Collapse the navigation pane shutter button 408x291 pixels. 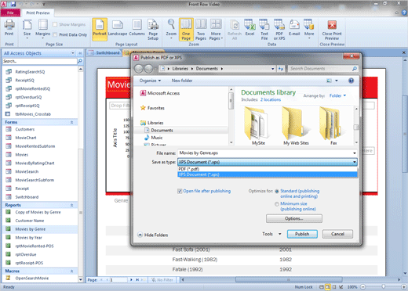(80, 53)
